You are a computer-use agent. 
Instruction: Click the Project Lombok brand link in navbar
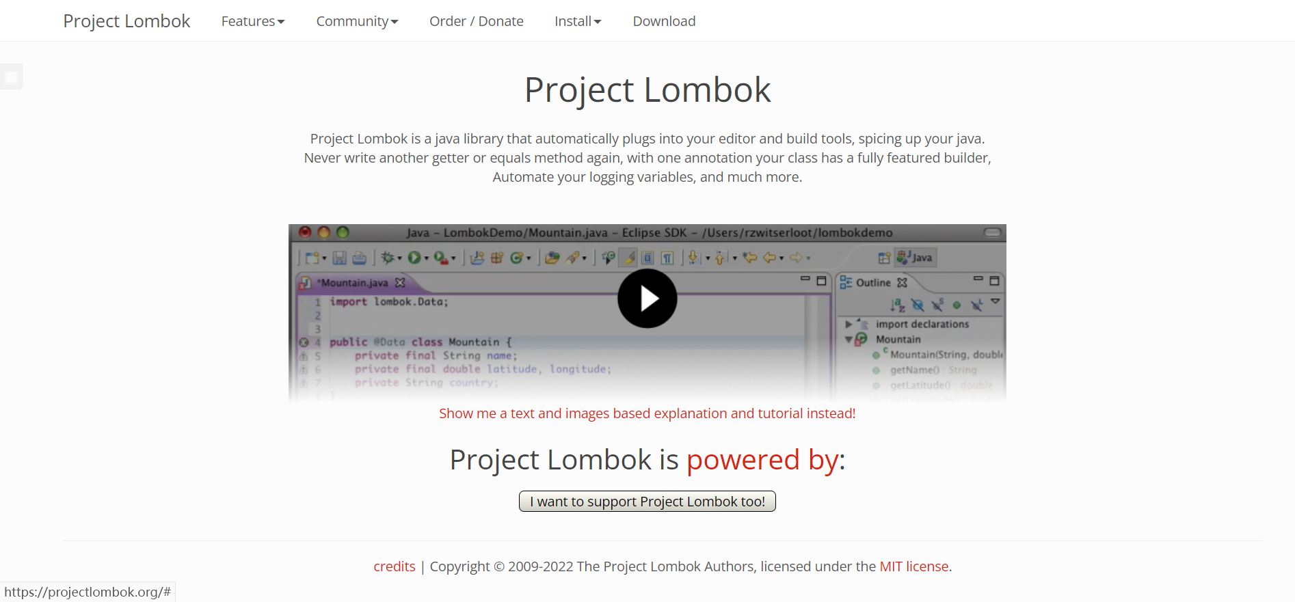(x=126, y=21)
